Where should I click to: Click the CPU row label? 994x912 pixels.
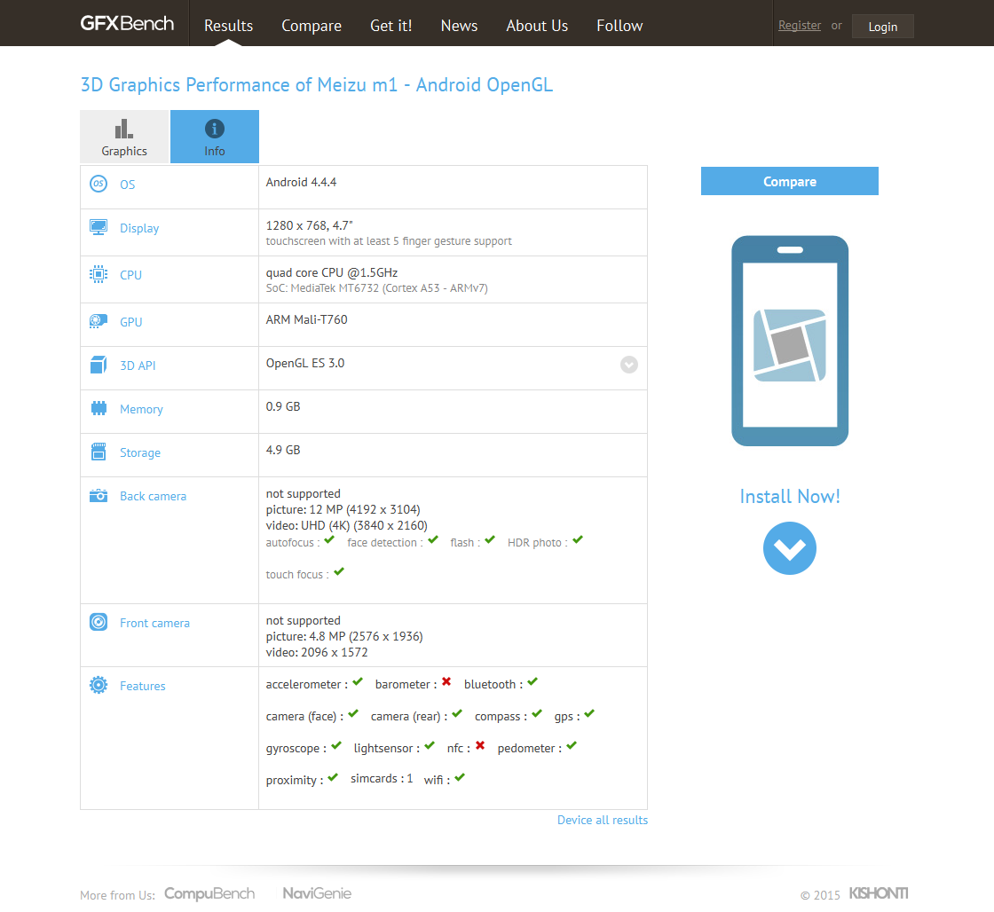click(x=130, y=275)
